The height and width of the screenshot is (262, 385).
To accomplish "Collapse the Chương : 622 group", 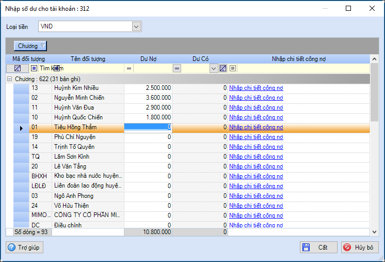I will click(10, 79).
